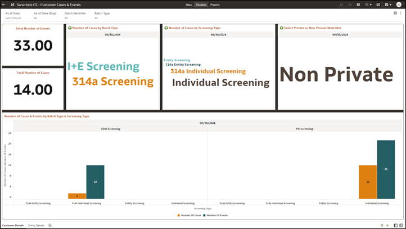Switch to the Entity Details tab
This screenshot has width=406, height=229.
(36, 226)
